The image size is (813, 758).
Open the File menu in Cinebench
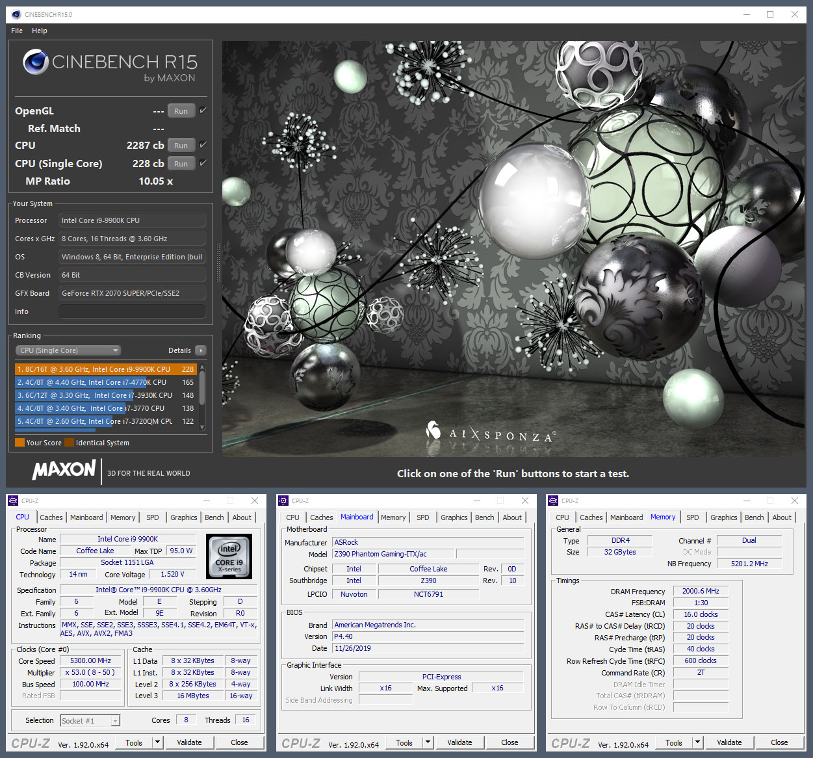(x=17, y=31)
